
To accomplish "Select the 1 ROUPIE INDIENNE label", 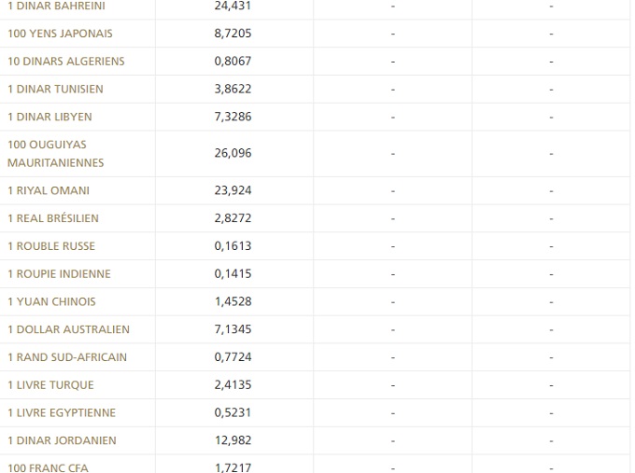I will 59,274.
